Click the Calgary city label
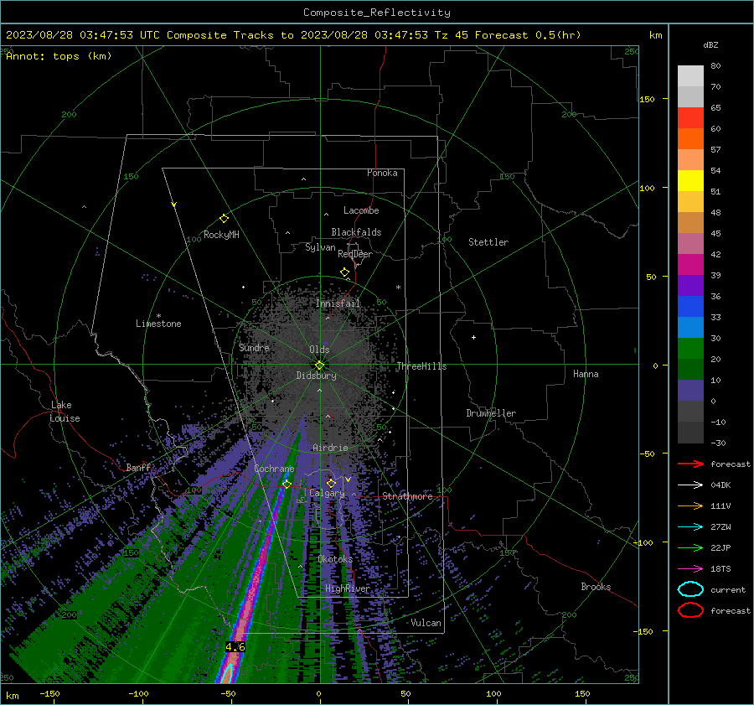 click(327, 493)
